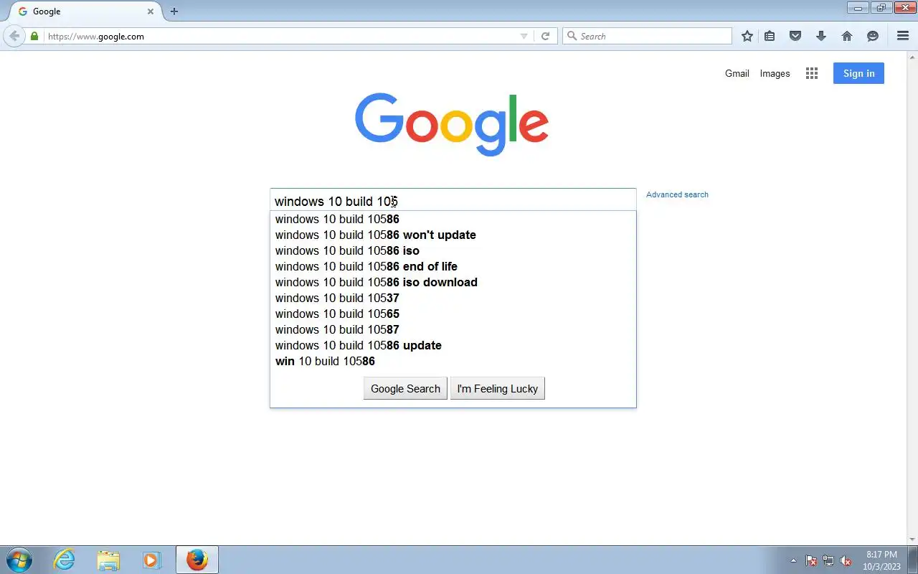Click the page scrollbar down arrow
The height and width of the screenshot is (574, 918).
click(x=913, y=540)
